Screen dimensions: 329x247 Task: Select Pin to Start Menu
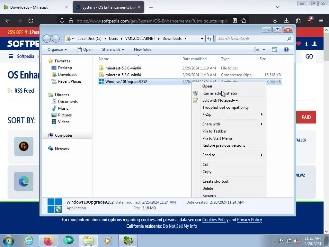tap(229, 138)
